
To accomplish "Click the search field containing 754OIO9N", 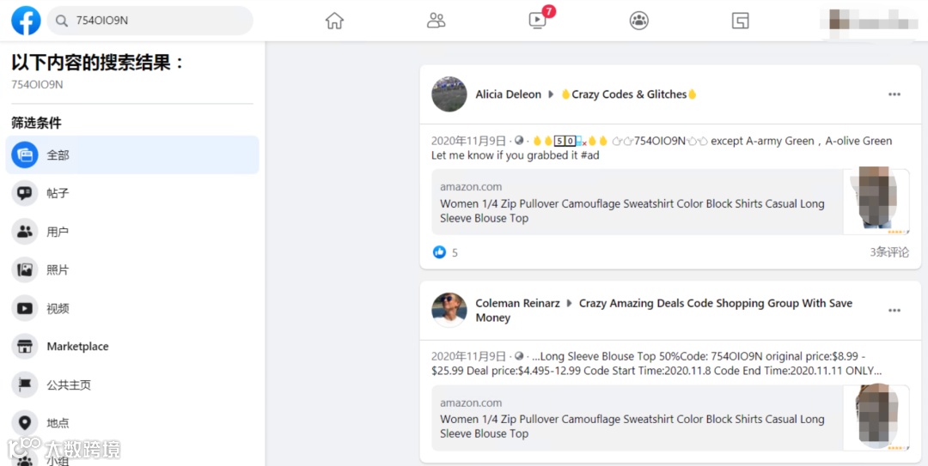I will pos(150,21).
